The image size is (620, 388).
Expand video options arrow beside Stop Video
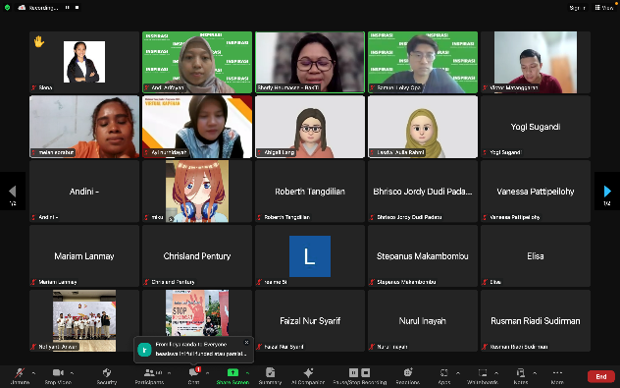(x=72, y=373)
